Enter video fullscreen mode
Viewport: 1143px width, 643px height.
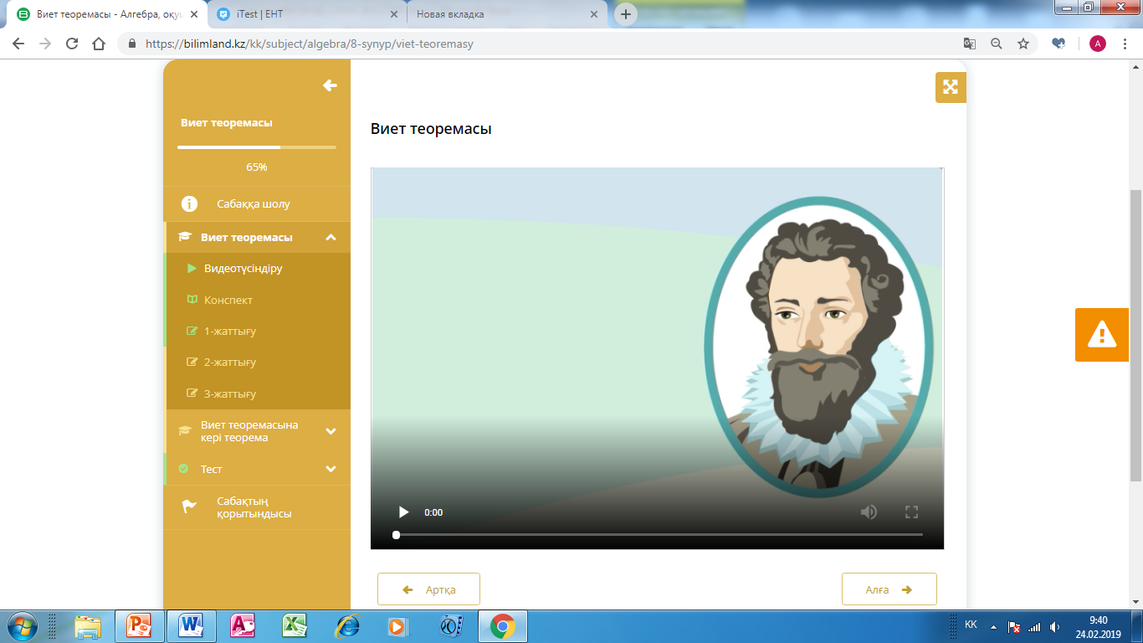click(x=912, y=512)
